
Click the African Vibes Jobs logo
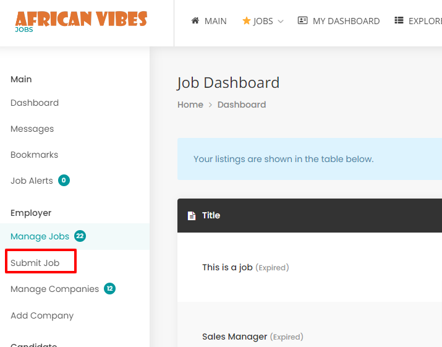tap(81, 22)
